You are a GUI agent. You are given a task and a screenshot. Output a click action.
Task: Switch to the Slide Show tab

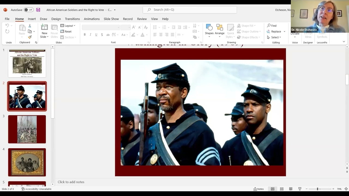click(x=111, y=19)
